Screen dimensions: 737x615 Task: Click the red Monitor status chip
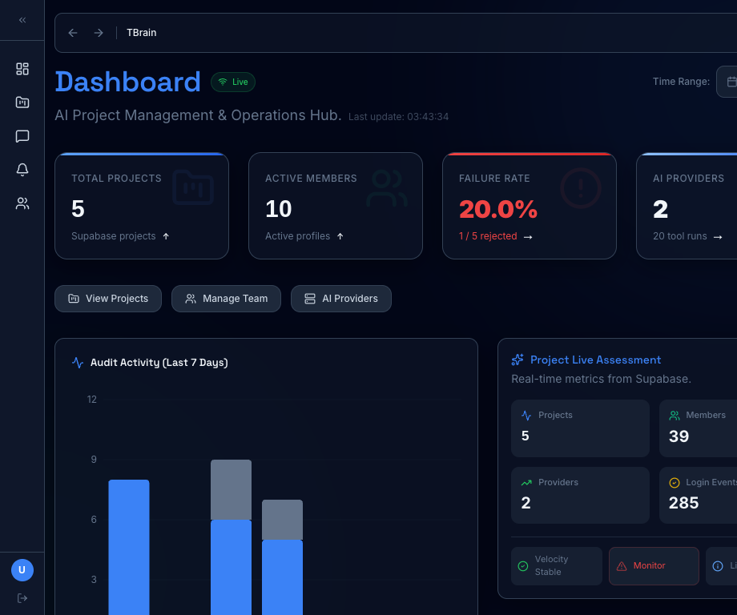654,566
